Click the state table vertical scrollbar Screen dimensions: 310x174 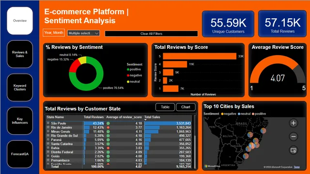point(195,141)
